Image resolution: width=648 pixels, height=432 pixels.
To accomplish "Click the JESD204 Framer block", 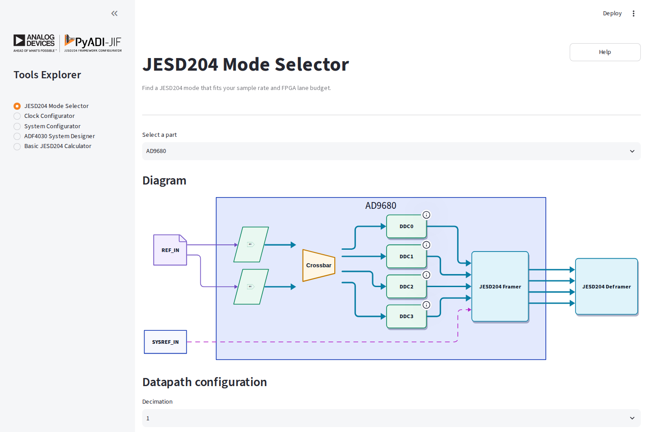I will (x=500, y=287).
